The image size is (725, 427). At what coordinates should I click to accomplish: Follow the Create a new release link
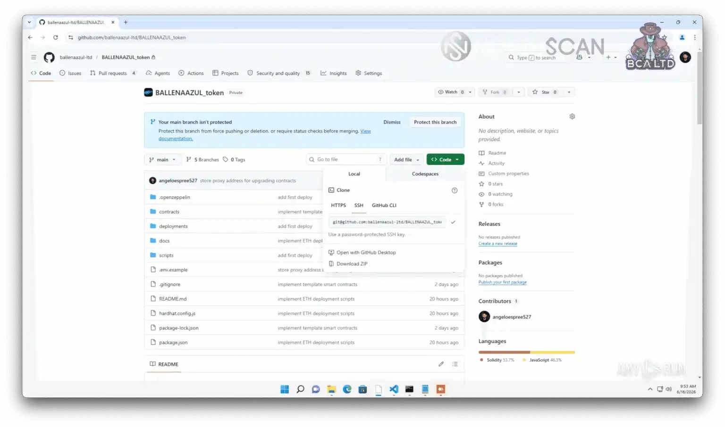498,244
